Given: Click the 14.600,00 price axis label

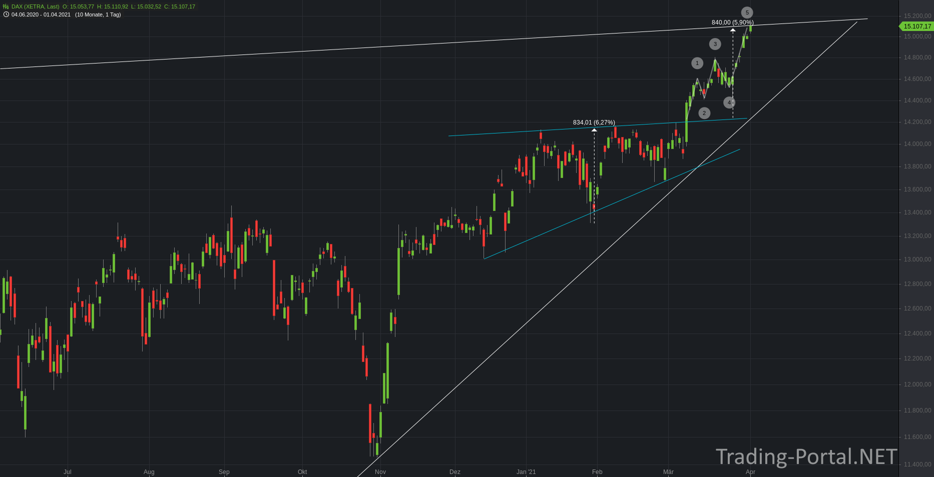Looking at the screenshot, I should pos(917,79).
